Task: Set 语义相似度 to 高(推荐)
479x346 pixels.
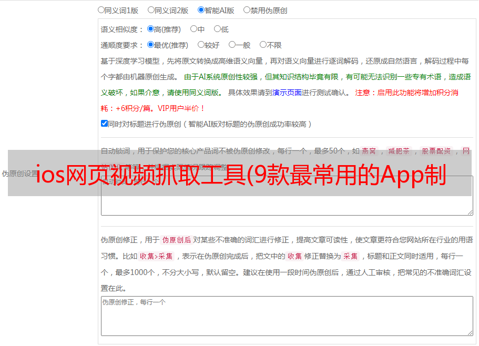Action: point(151,29)
